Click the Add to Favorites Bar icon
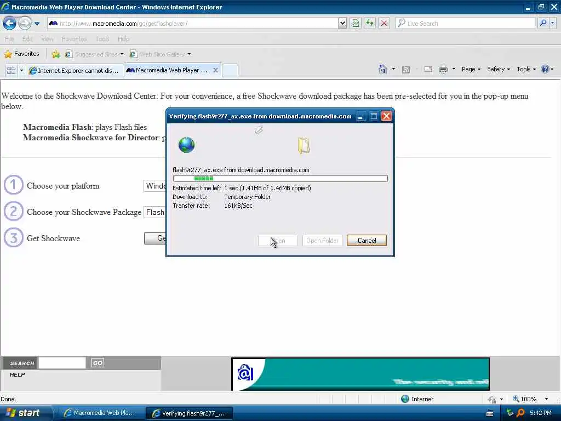The width and height of the screenshot is (561, 421). [x=56, y=54]
